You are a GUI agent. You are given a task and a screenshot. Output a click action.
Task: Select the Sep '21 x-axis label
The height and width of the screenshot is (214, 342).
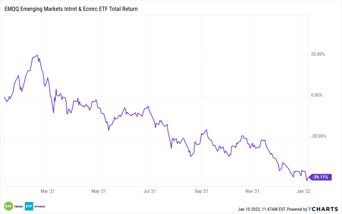202,192
